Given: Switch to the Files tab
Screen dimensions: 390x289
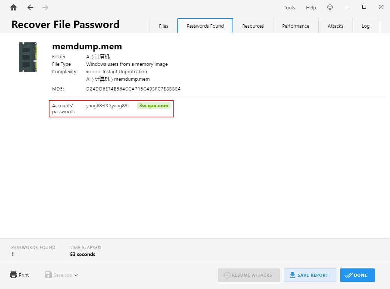Looking at the screenshot, I should pyautogui.click(x=163, y=26).
